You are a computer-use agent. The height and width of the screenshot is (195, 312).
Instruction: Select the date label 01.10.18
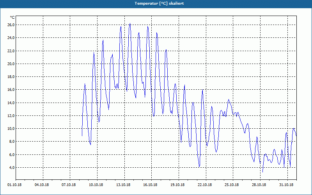point(14,185)
